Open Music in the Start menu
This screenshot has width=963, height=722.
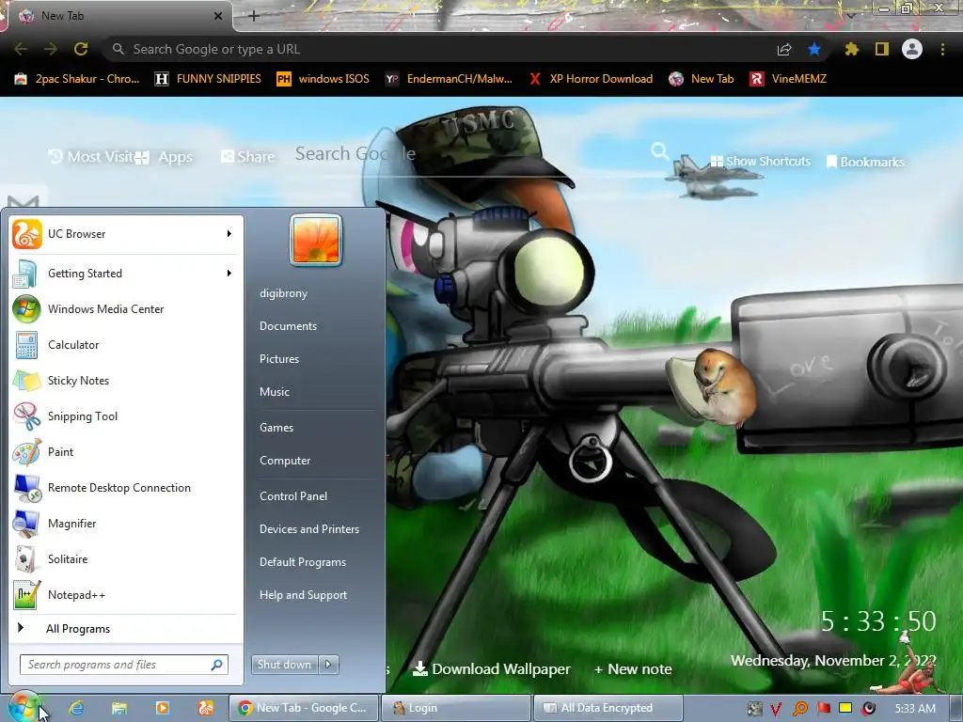click(275, 392)
